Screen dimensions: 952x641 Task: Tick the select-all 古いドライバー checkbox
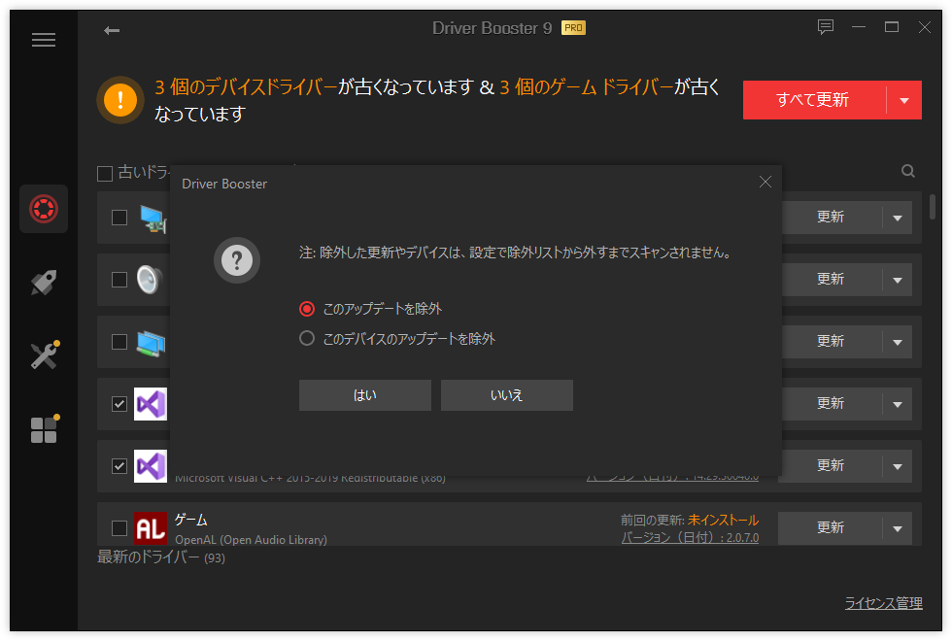click(x=105, y=174)
